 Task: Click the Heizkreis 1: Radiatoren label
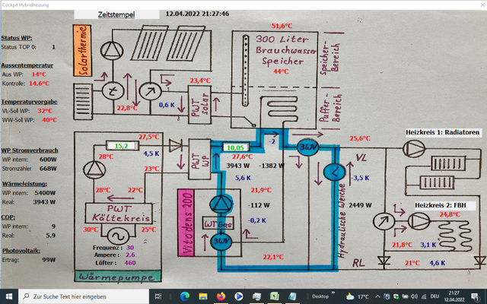pyautogui.click(x=442, y=132)
